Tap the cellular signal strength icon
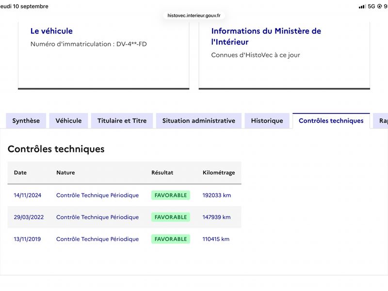Screen dimensions: 388x291 [x=362, y=7]
